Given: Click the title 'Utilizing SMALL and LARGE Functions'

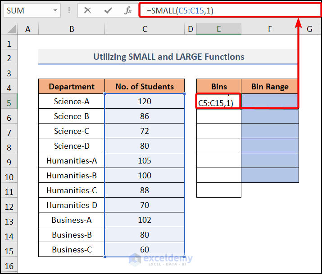Looking at the screenshot, I should tap(169, 57).
